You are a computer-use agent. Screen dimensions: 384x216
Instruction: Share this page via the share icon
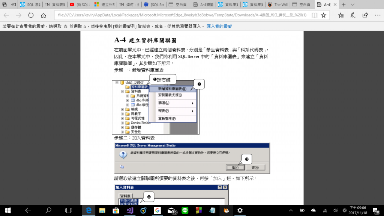pos(365,15)
